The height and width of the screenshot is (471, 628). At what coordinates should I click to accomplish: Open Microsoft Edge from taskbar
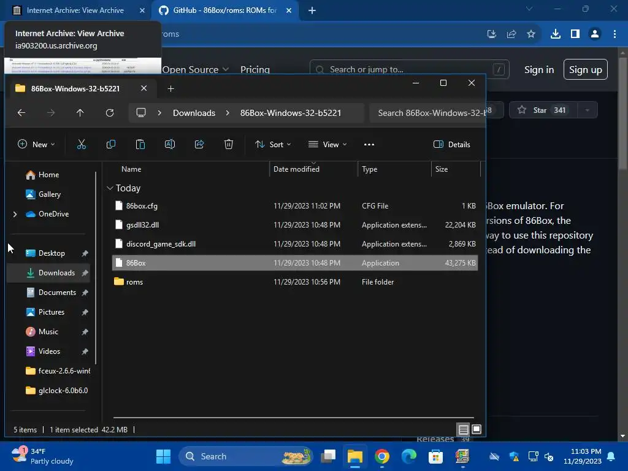[409, 456]
